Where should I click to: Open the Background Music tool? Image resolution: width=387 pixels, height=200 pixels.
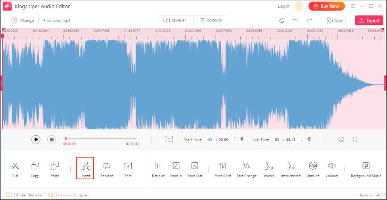[x=366, y=170]
